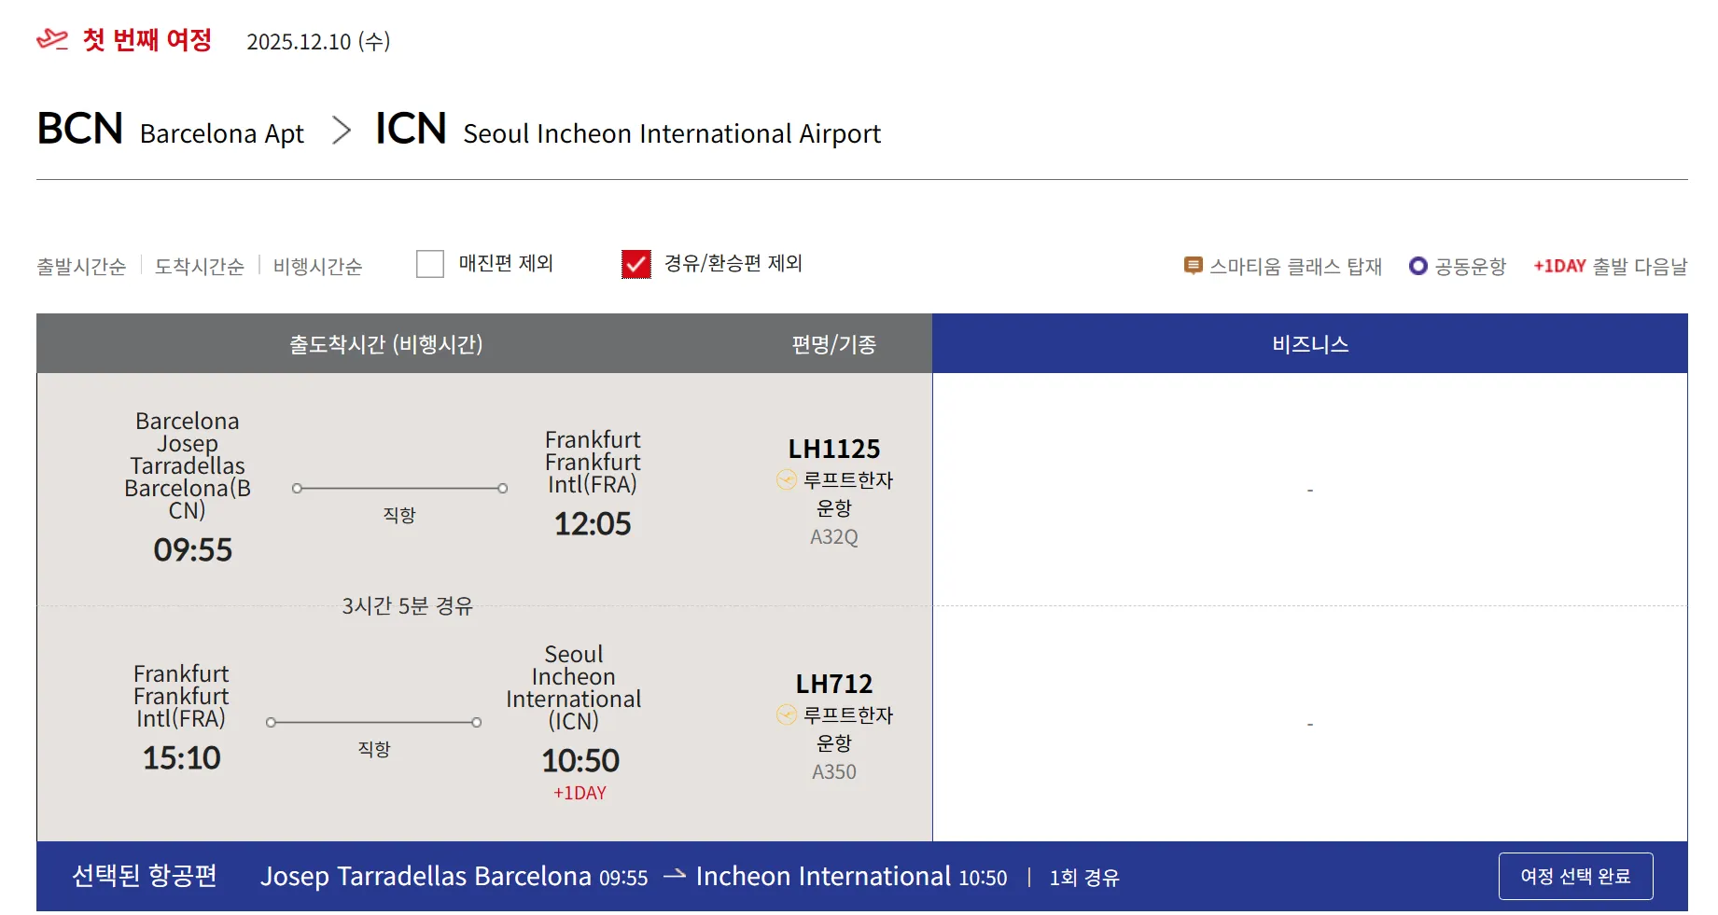Click the 출도착시간 (비행시간) column header
The image size is (1718, 915).
click(x=385, y=344)
